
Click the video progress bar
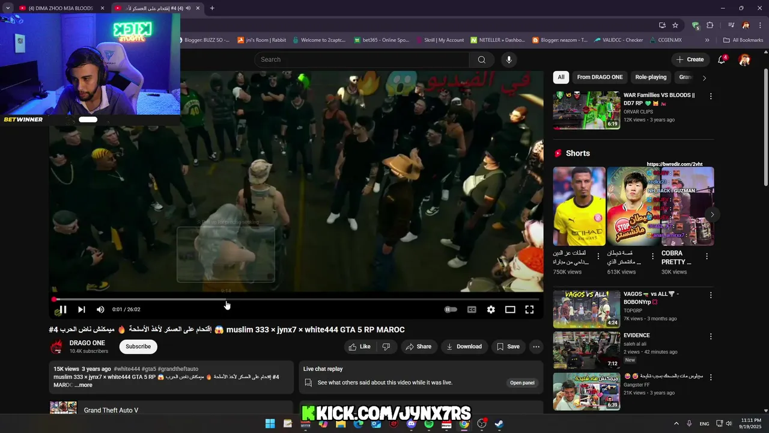296,299
